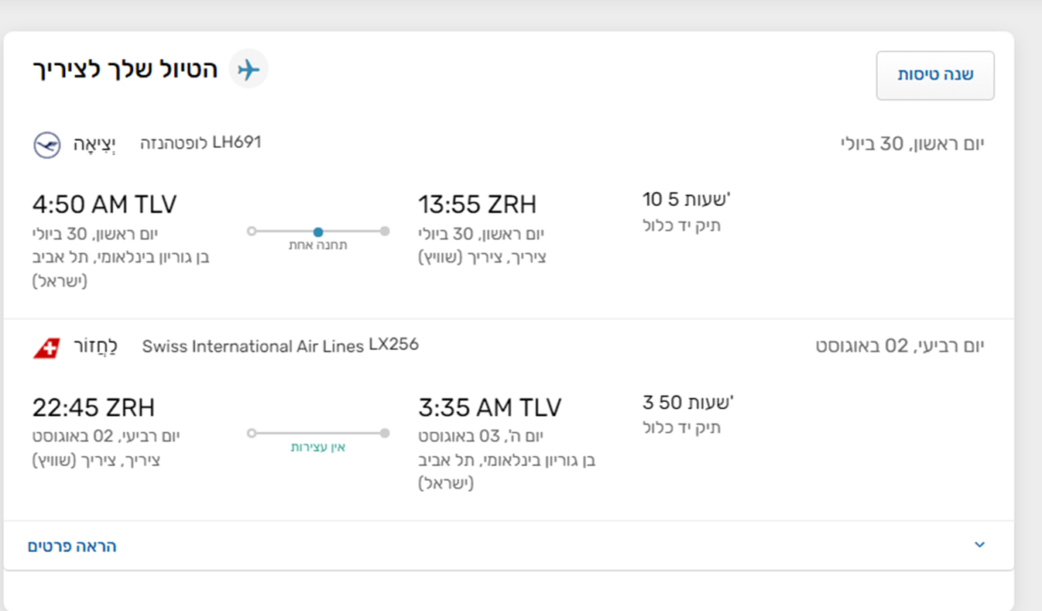Screen dimensions: 1042x611
Task: Click the airplane icon beside the trip title
Action: (x=249, y=70)
